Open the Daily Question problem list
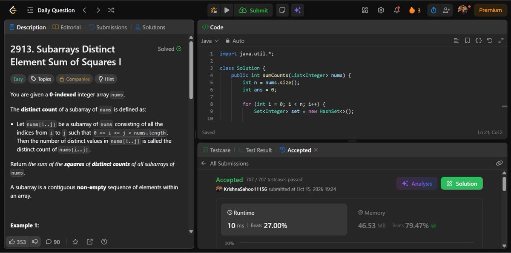Image resolution: width=511 pixels, height=253 pixels. tap(51, 10)
